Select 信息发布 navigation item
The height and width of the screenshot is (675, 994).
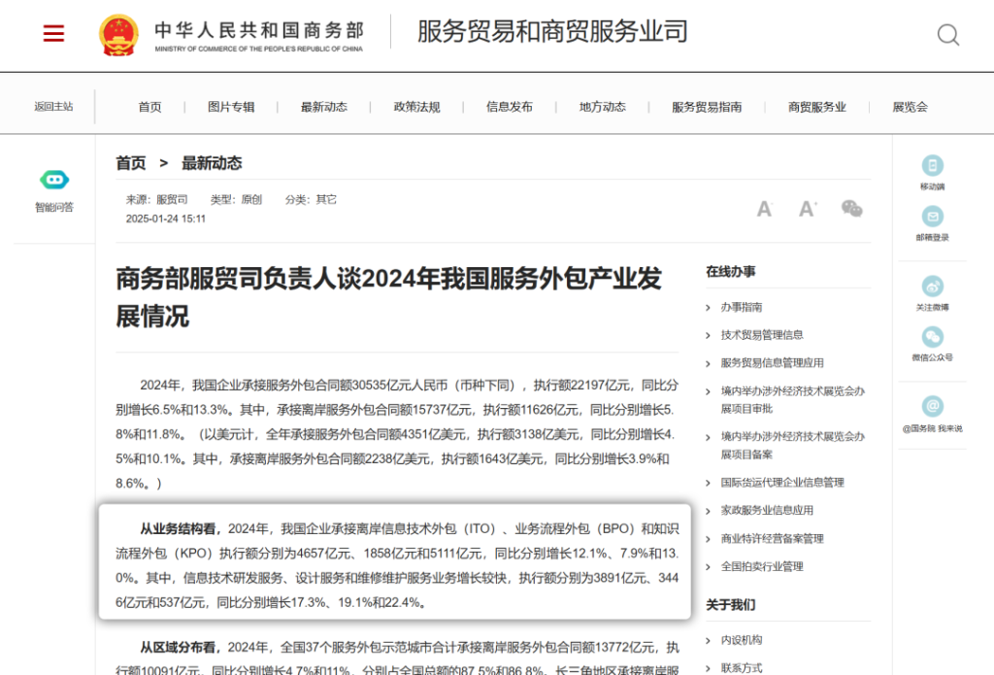pyautogui.click(x=510, y=107)
